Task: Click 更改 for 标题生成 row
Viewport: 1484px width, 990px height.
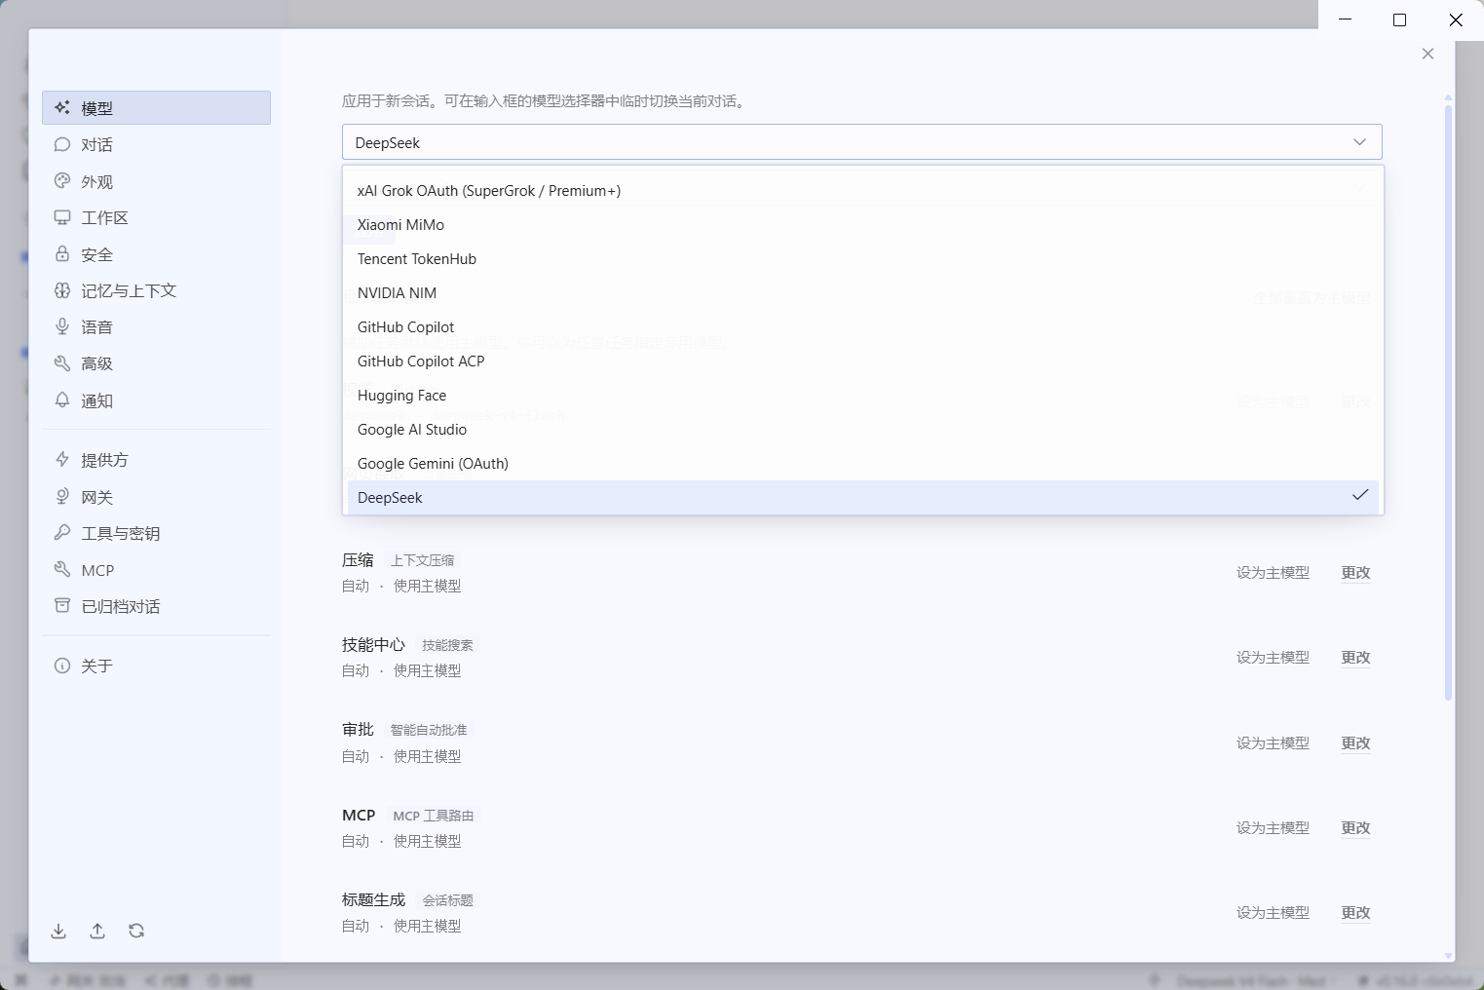Action: click(x=1355, y=913)
